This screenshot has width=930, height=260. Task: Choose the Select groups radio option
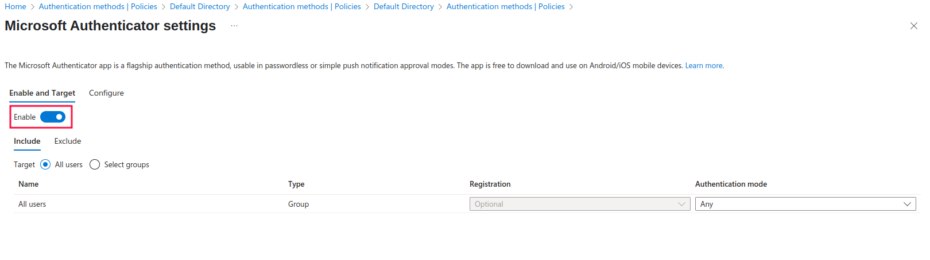(x=95, y=164)
